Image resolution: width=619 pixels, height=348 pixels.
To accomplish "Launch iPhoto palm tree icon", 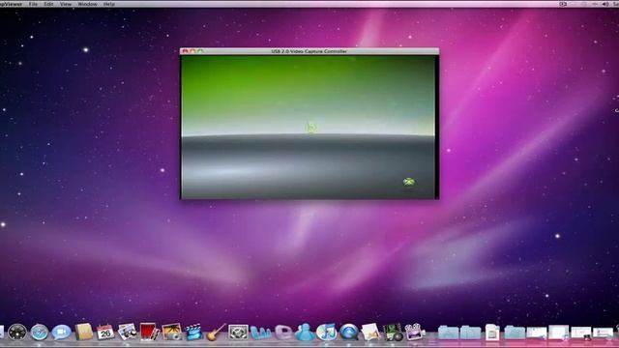I will (x=172, y=332).
